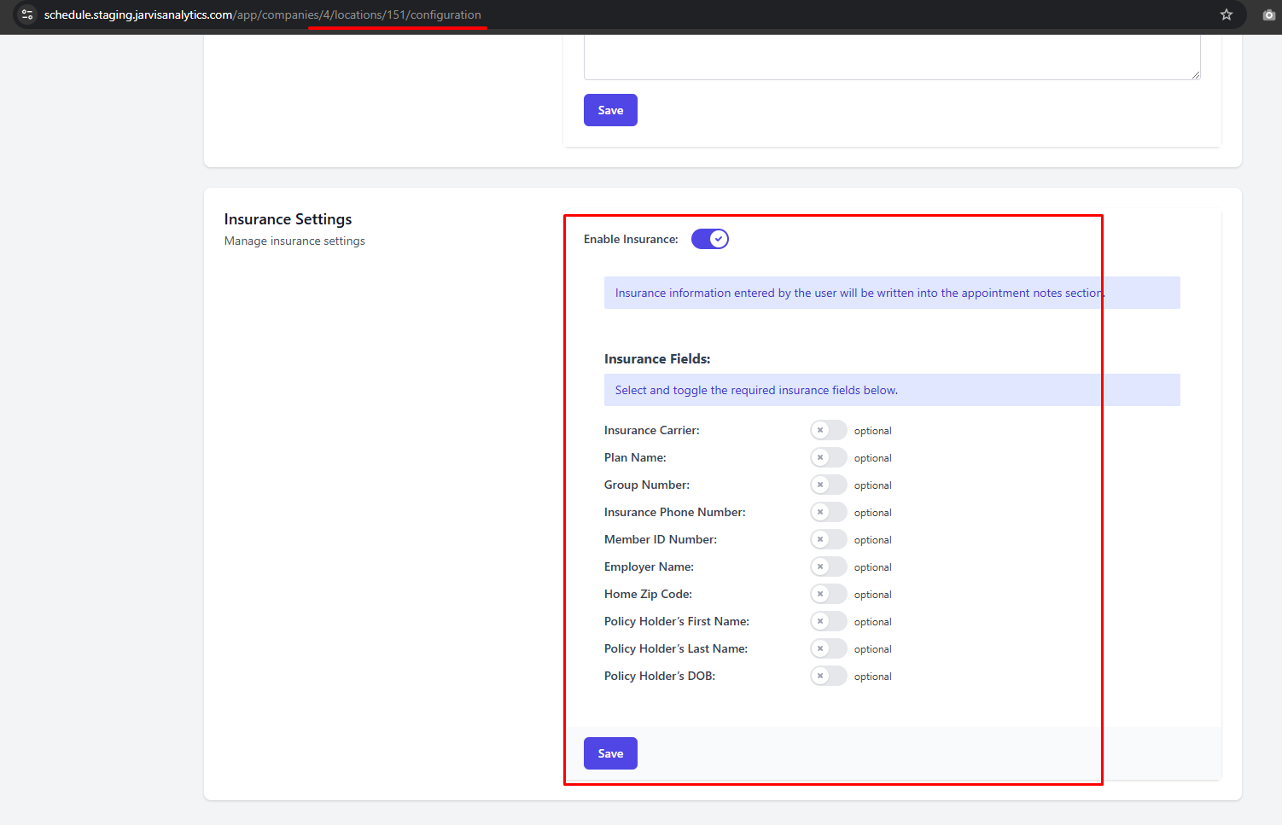Click the Home Zip Code label
The height and width of the screenshot is (825, 1282).
point(648,595)
